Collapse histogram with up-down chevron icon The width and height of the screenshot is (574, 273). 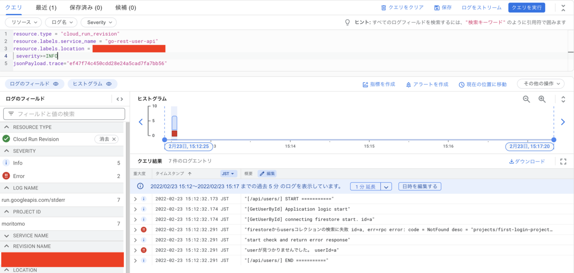tap(563, 99)
